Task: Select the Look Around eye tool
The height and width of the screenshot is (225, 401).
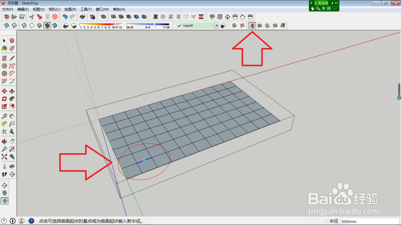Action: coord(12,167)
